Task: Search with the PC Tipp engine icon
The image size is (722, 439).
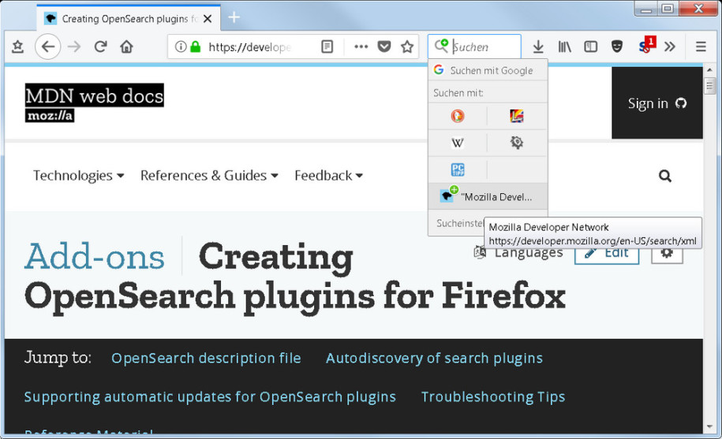Action: [x=457, y=169]
